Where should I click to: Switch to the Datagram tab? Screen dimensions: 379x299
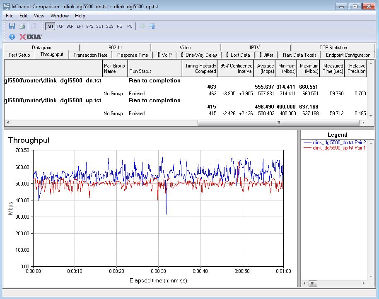(41, 47)
